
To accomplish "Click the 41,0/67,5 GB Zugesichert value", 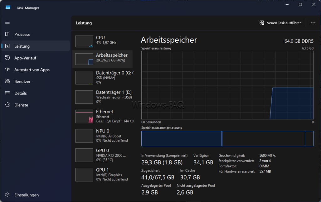I will pos(158,177).
